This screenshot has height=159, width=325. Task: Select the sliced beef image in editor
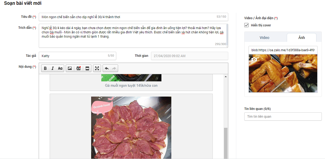(x=131, y=128)
